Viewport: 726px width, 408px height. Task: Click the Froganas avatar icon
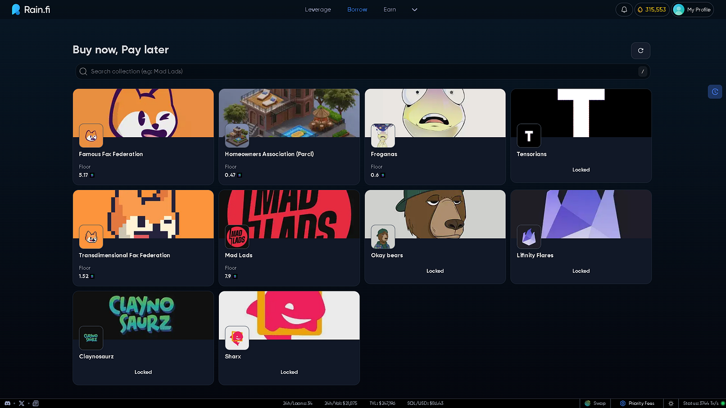pos(383,136)
